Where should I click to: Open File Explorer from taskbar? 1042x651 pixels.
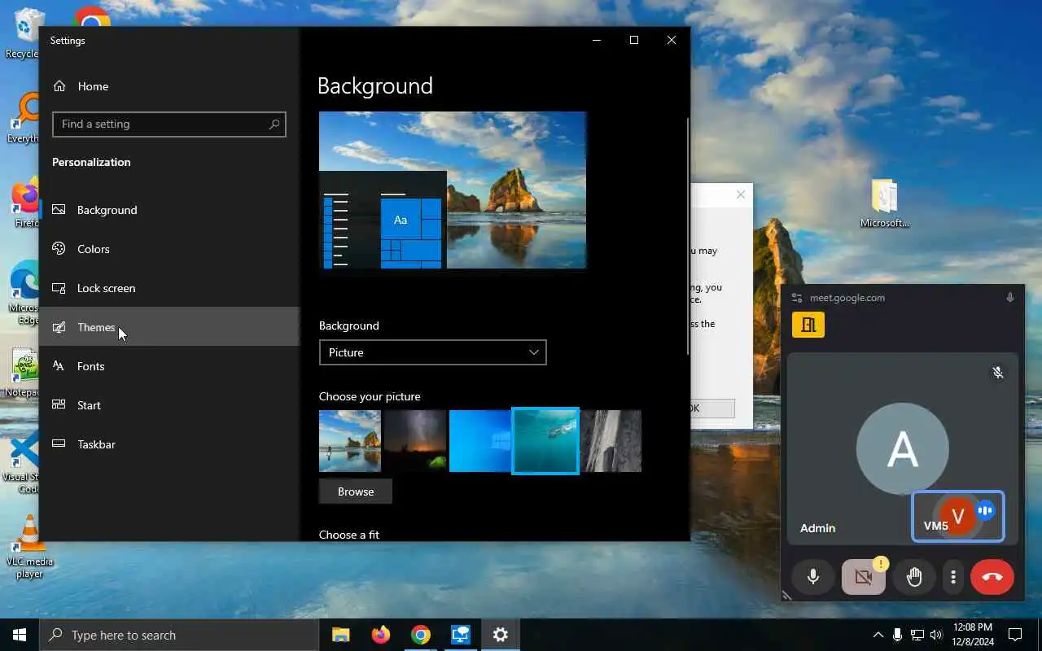tap(340, 635)
